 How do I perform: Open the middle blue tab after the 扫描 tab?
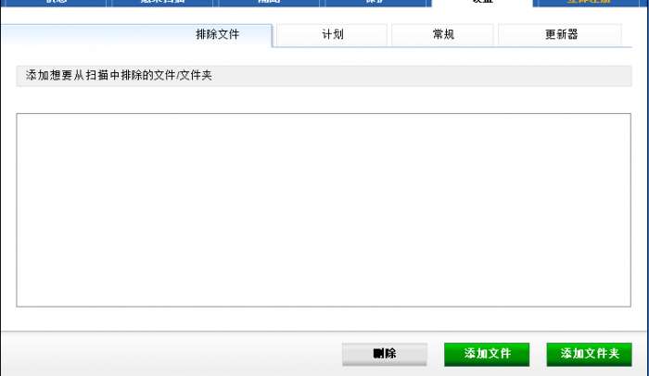(x=269, y=3)
